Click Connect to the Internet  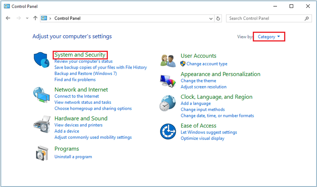coord(76,96)
